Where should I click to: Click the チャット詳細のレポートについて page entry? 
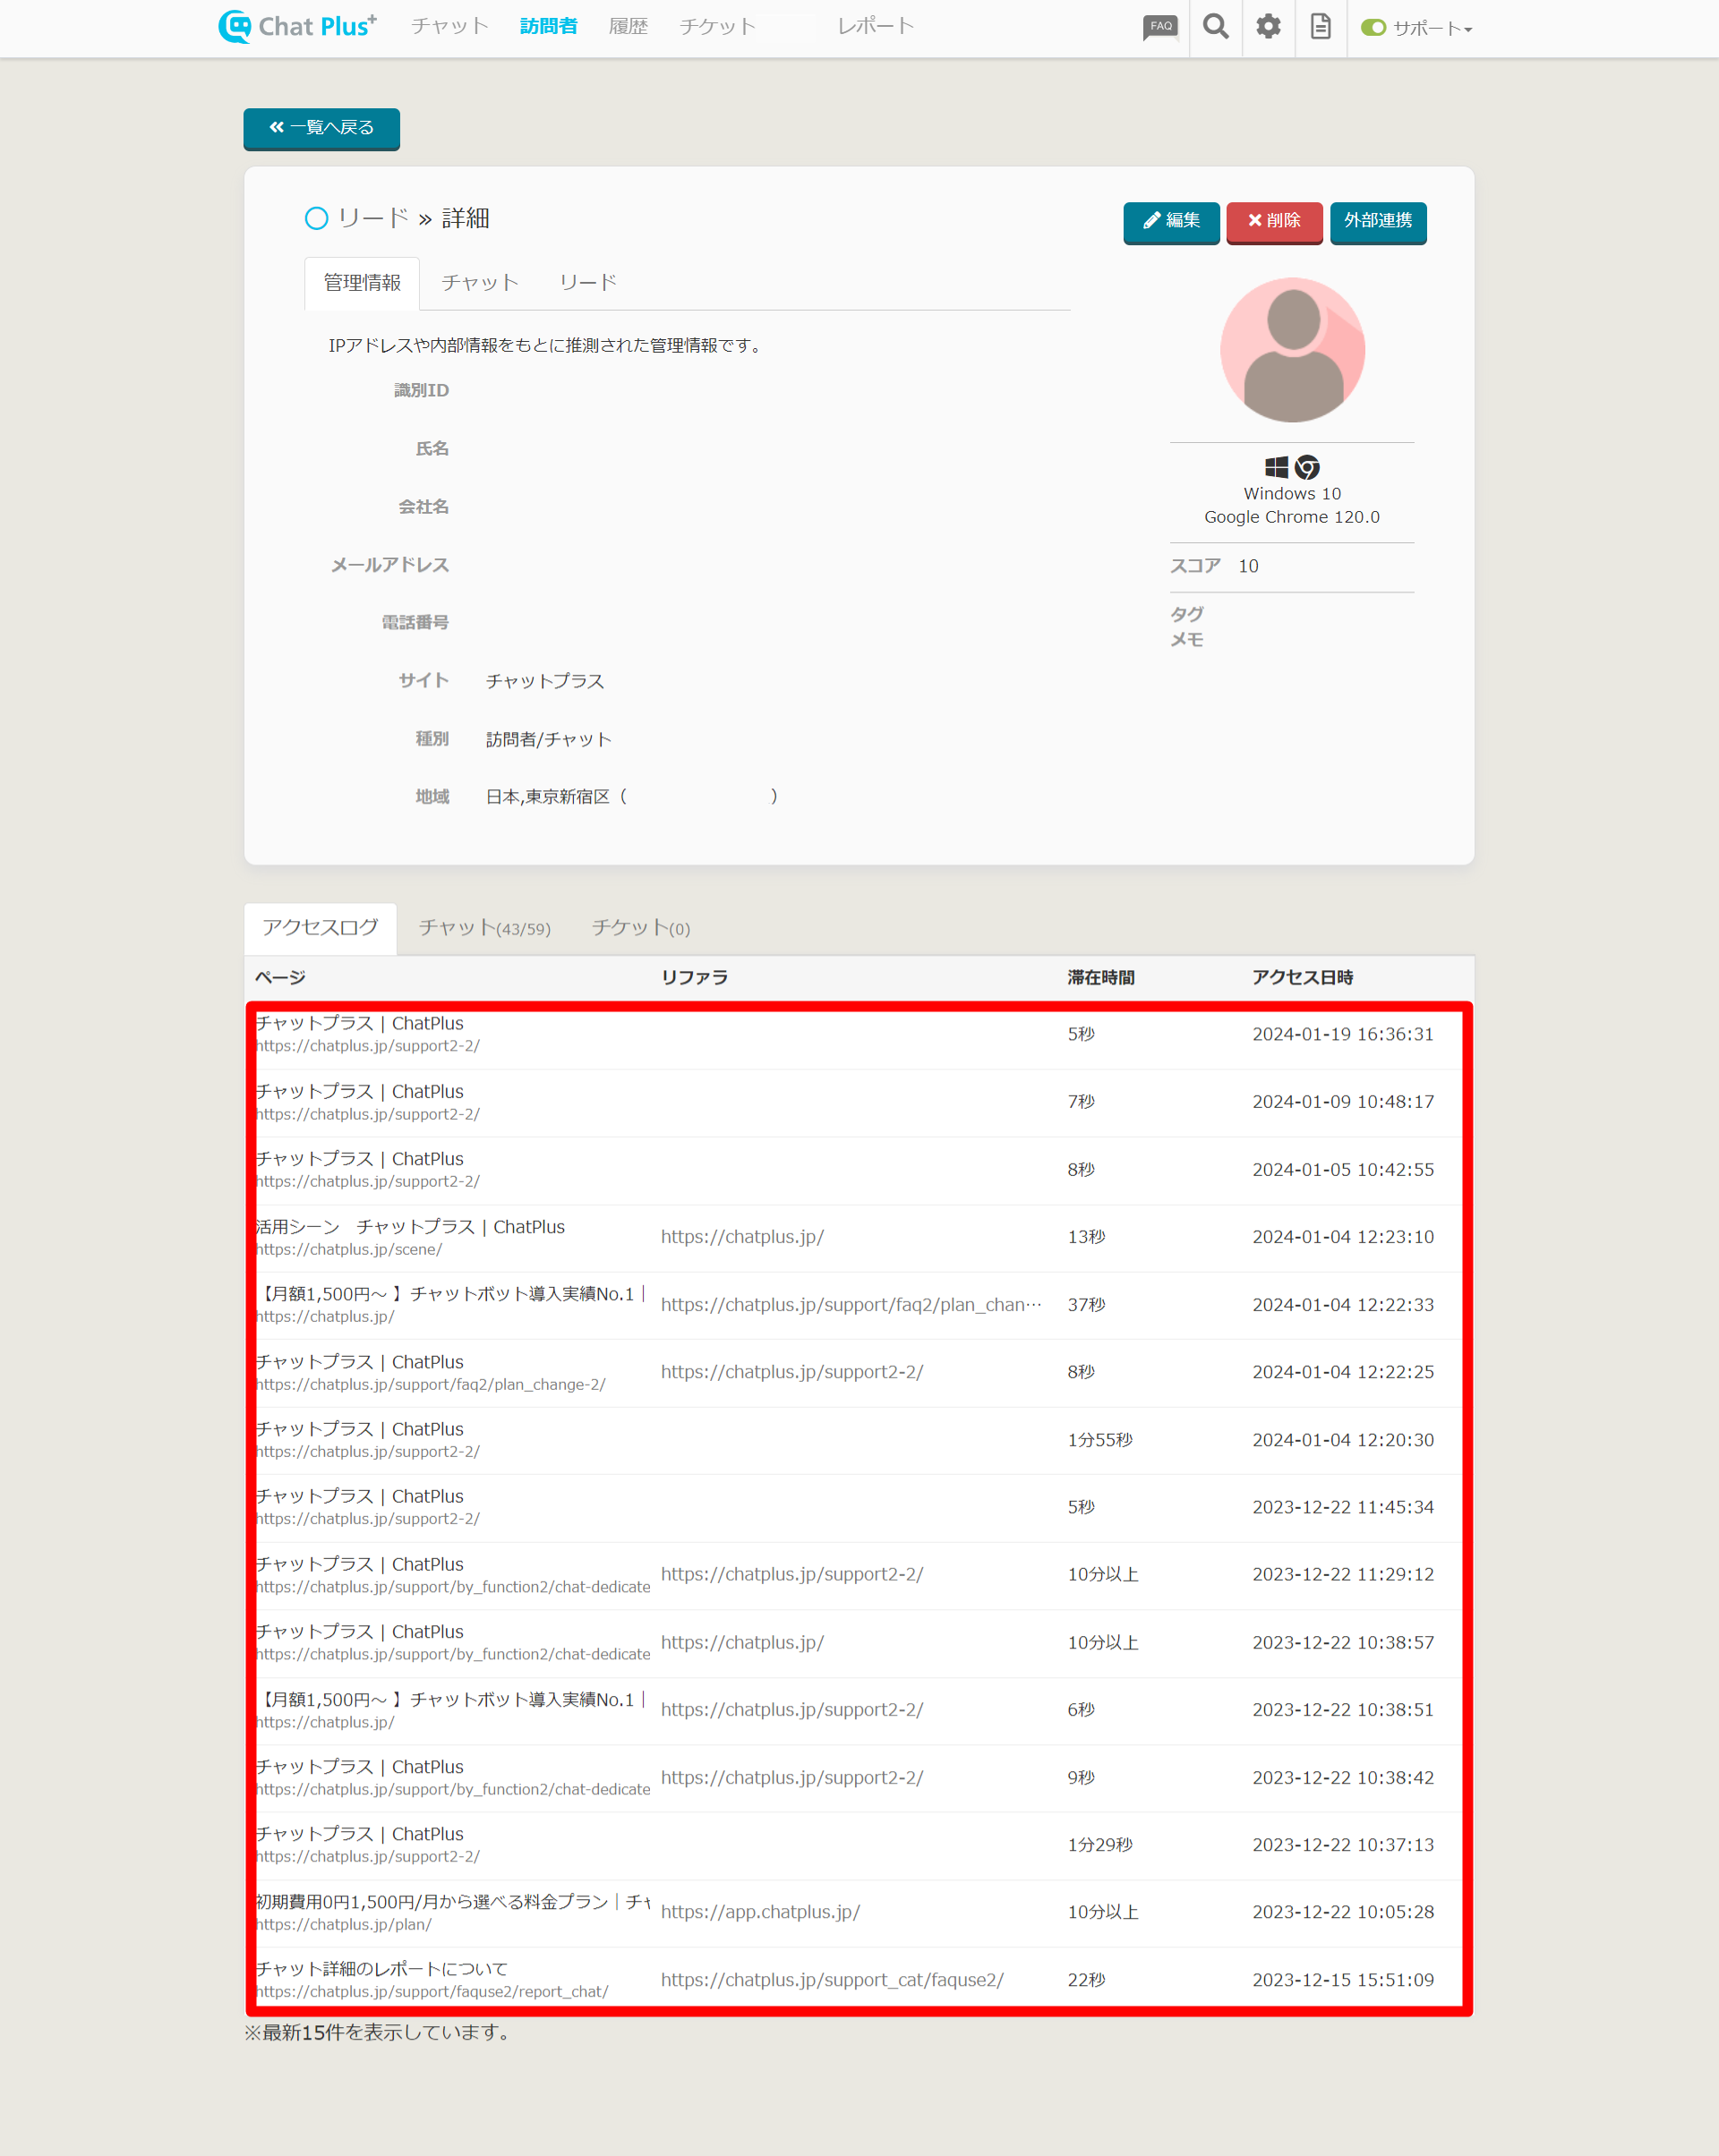coord(381,1969)
